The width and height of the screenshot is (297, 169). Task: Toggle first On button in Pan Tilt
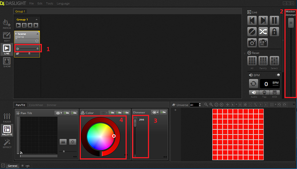(67, 113)
